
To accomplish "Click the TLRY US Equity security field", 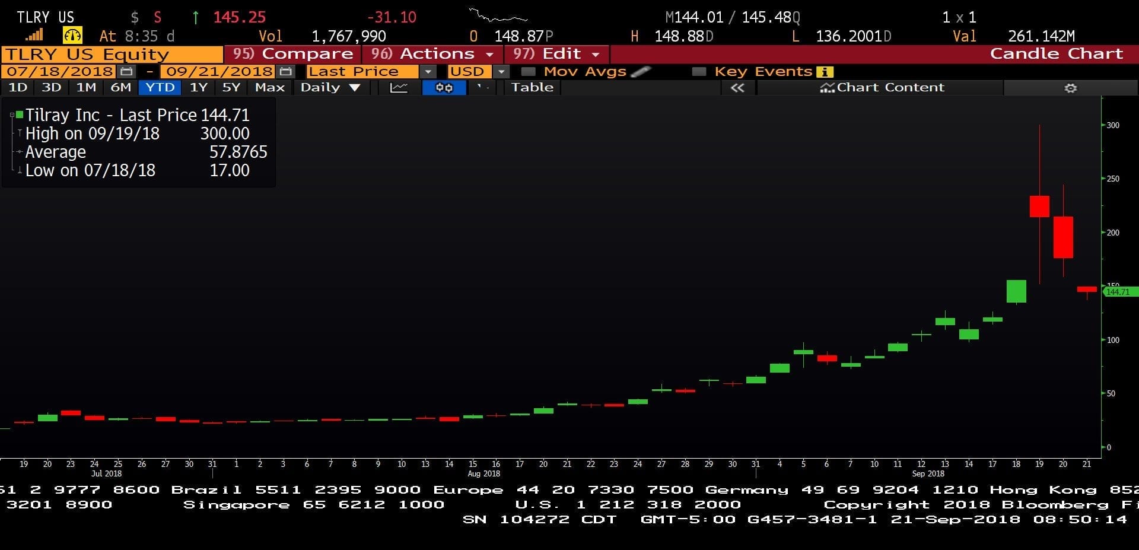I will [x=112, y=54].
